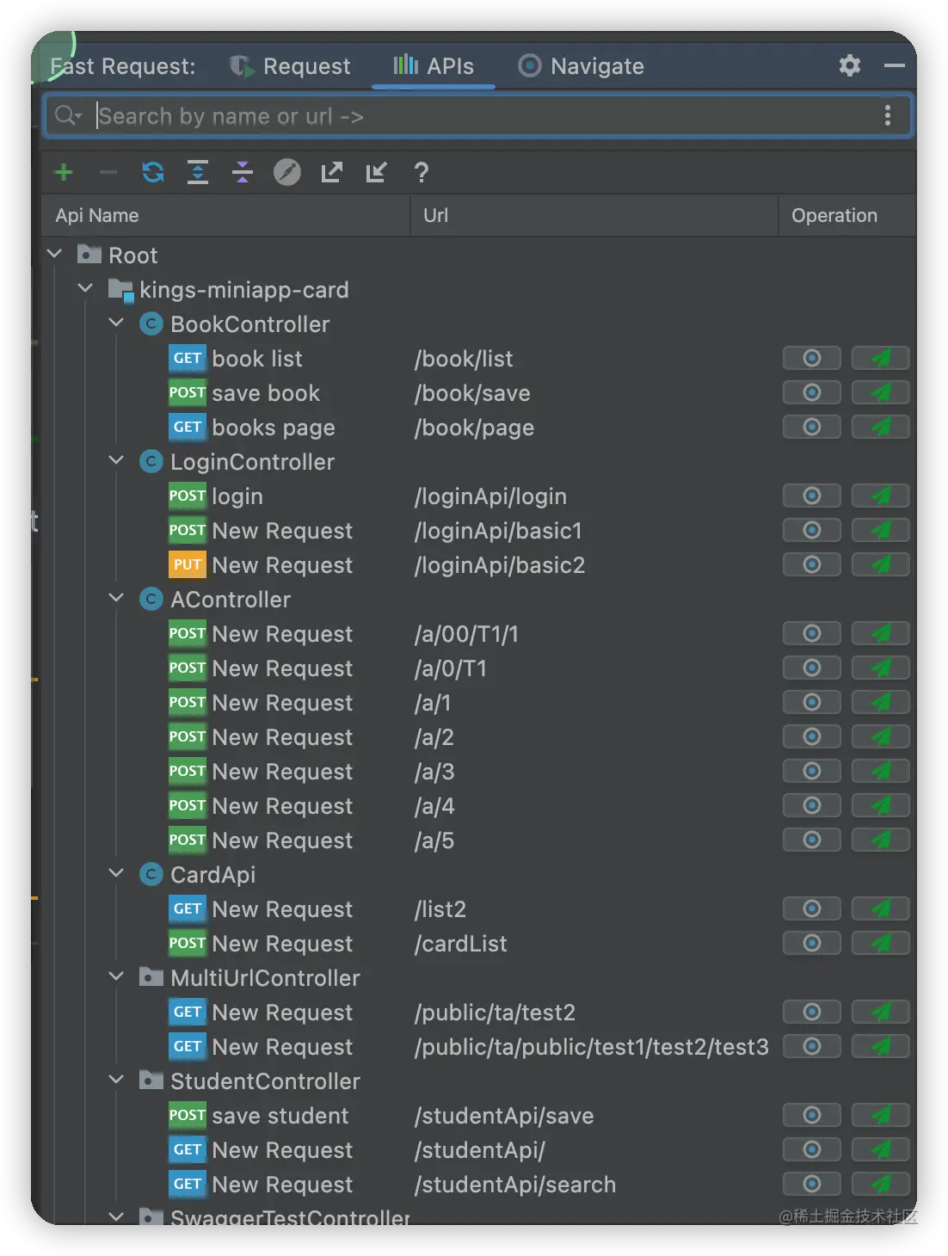
Task: Switch to the Navigate tab
Action: [581, 66]
